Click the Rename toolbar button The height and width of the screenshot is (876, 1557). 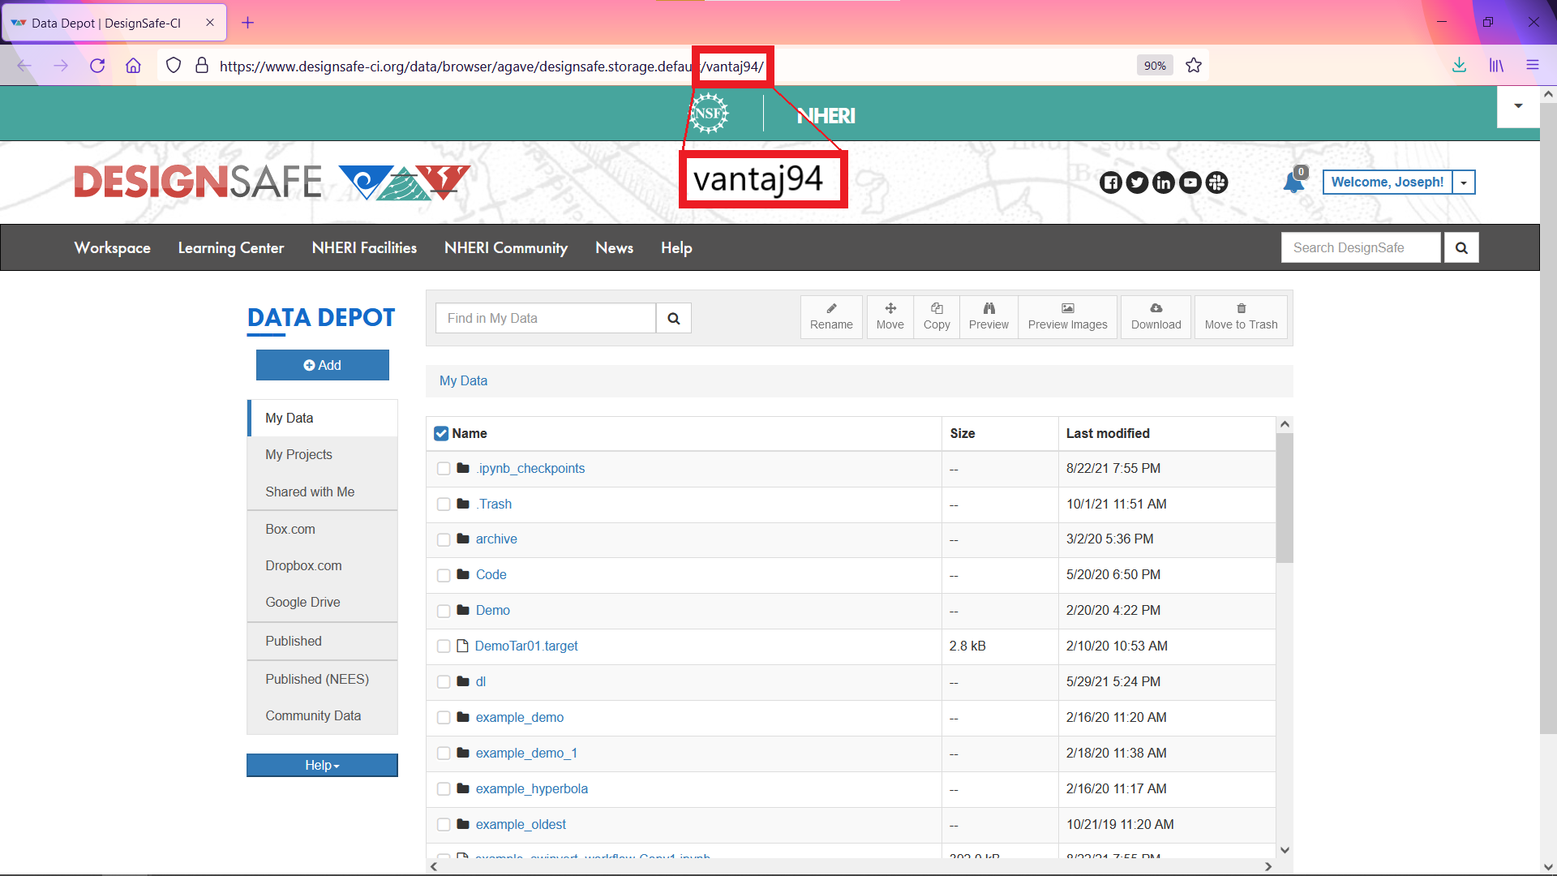coord(831,317)
